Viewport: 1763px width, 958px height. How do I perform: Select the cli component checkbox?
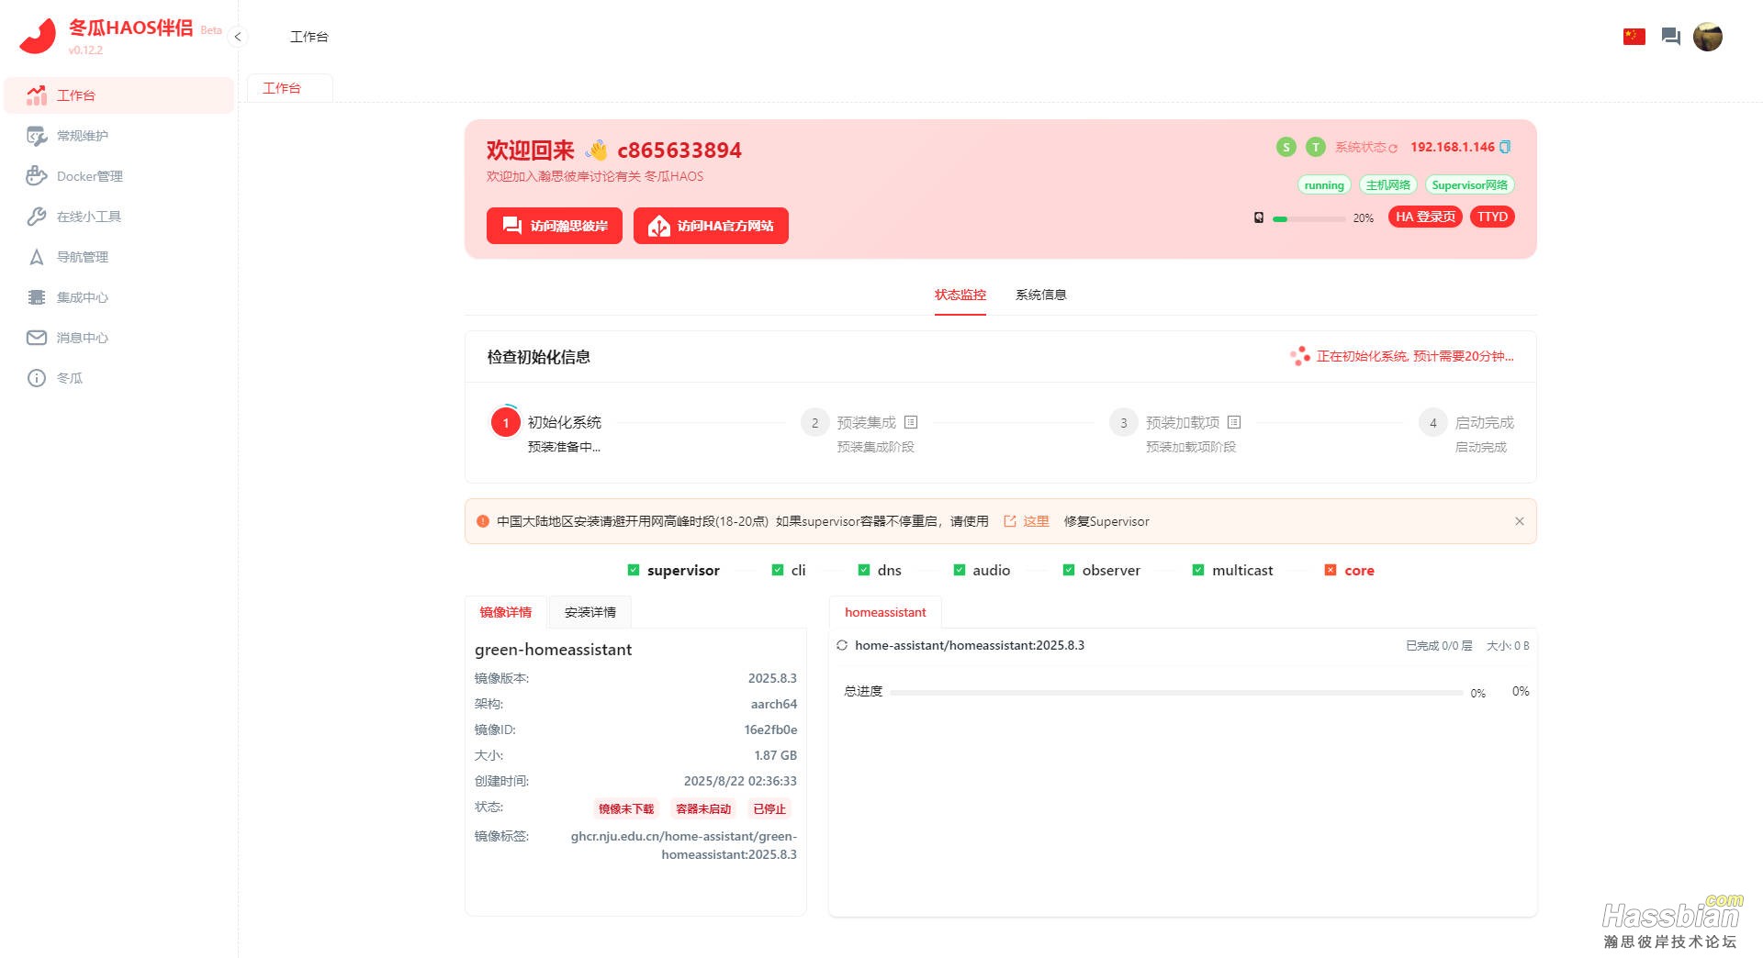(x=778, y=570)
